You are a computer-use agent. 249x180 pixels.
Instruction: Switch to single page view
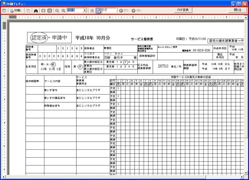point(43,11)
